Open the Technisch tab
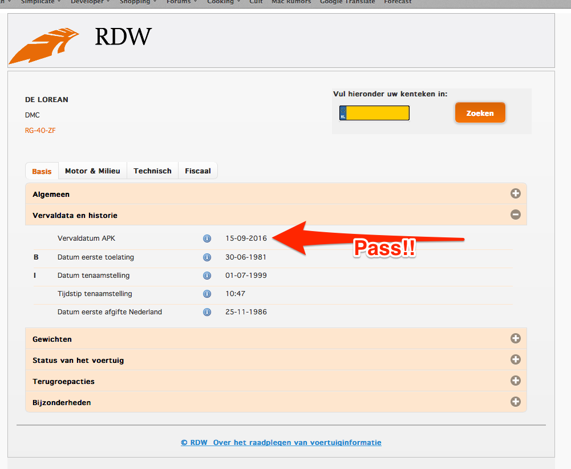Screen dimensions: 571x469 tap(152, 171)
